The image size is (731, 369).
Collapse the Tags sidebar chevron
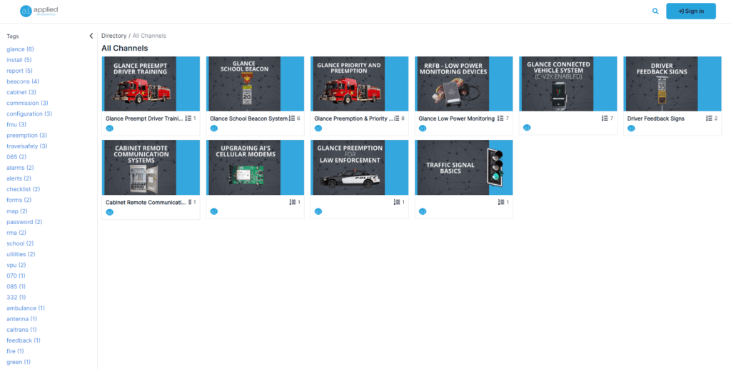pyautogui.click(x=91, y=36)
